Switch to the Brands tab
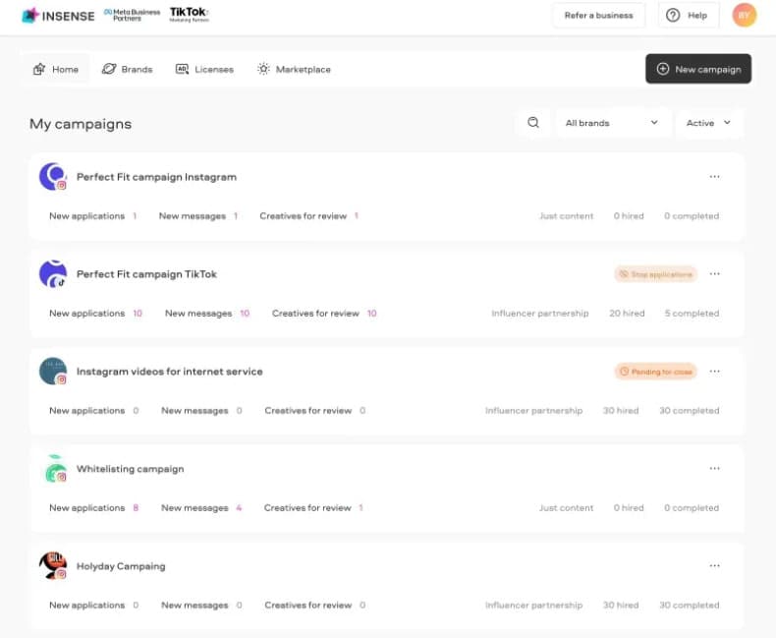The height and width of the screenshot is (638, 776). [x=127, y=70]
